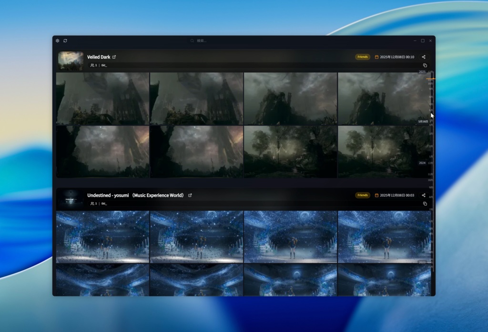Player count icon under Veiled Dark

(x=92, y=65)
